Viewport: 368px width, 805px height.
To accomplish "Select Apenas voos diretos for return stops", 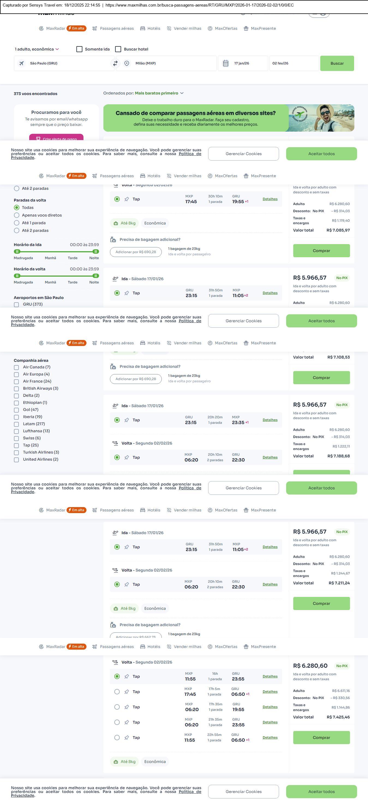I will (17, 215).
